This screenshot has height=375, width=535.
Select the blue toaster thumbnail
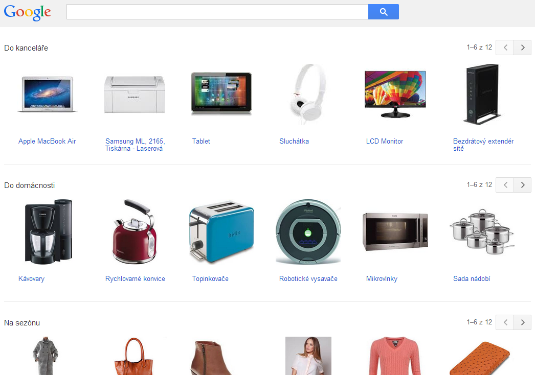(x=221, y=231)
